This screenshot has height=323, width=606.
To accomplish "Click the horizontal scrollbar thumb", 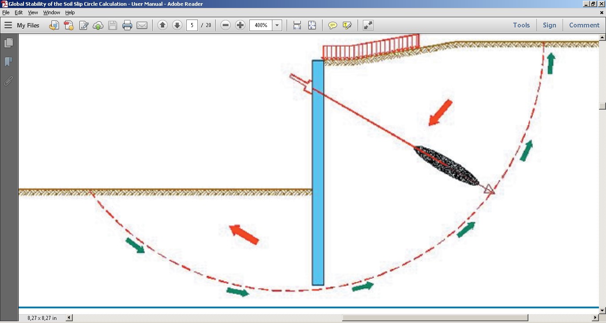I will pyautogui.click(x=435, y=318).
